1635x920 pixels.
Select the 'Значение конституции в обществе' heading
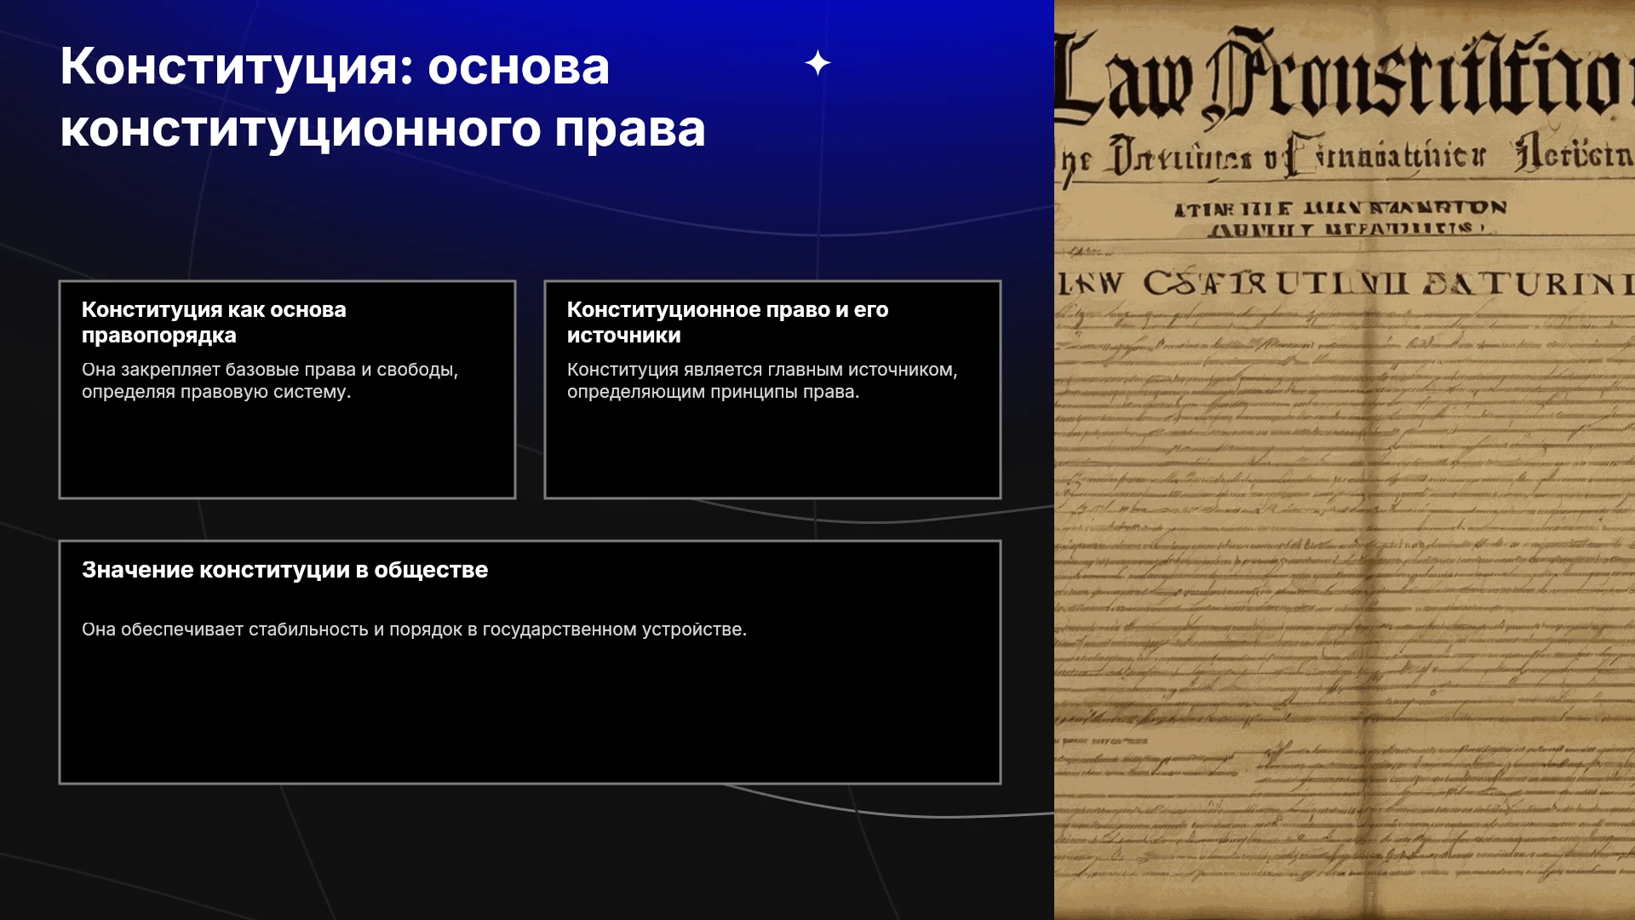[x=284, y=570]
